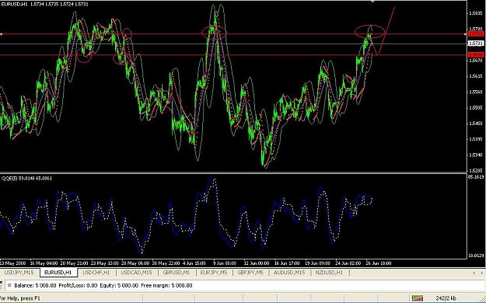Click the 9 Jun 08:00 time axis label

225,263
